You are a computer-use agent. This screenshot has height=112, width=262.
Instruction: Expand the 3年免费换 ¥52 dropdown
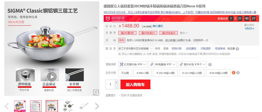click(x=163, y=64)
